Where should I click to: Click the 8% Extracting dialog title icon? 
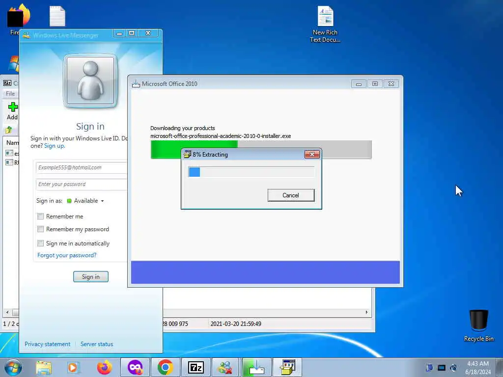point(187,154)
